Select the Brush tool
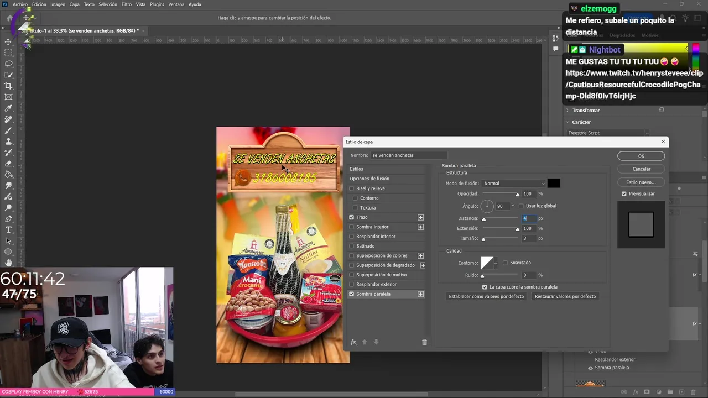Viewport: 708px width, 398px height. point(8,130)
